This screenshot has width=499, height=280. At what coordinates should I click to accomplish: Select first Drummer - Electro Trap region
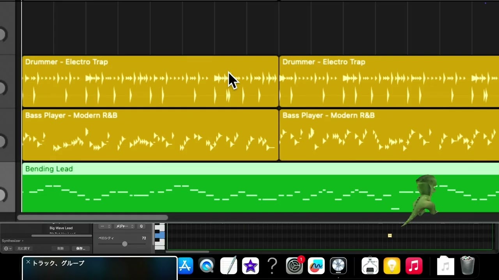coord(150,81)
